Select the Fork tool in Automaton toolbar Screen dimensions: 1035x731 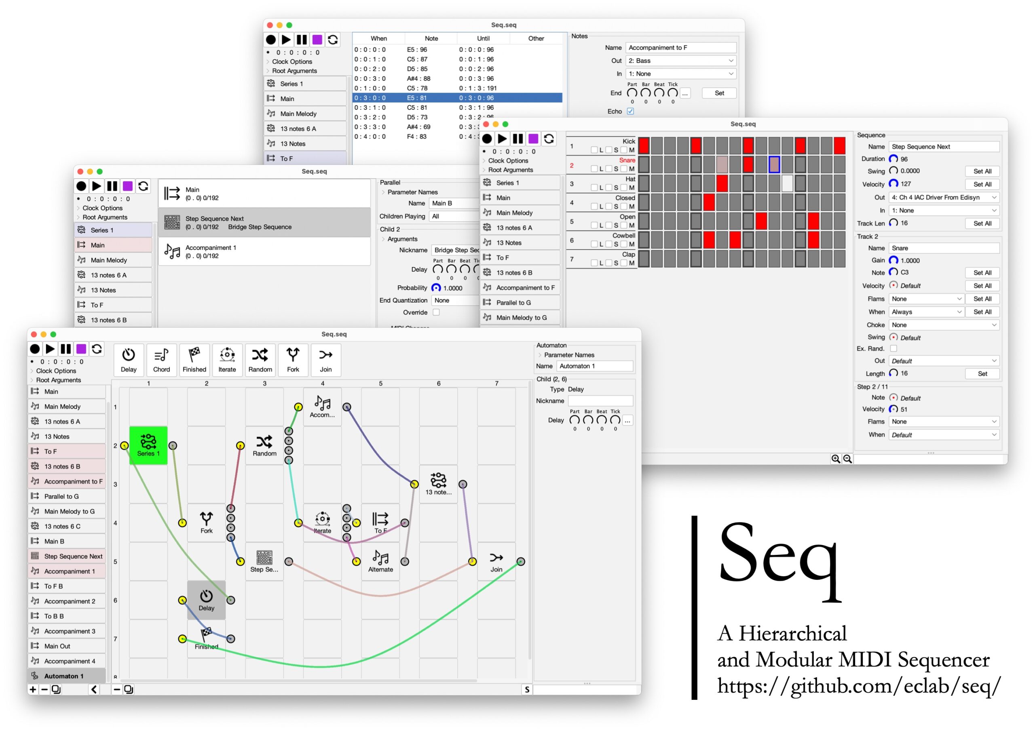[293, 360]
